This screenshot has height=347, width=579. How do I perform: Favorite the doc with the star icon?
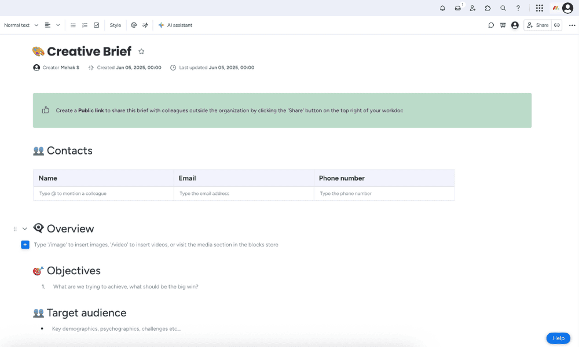pos(141,51)
